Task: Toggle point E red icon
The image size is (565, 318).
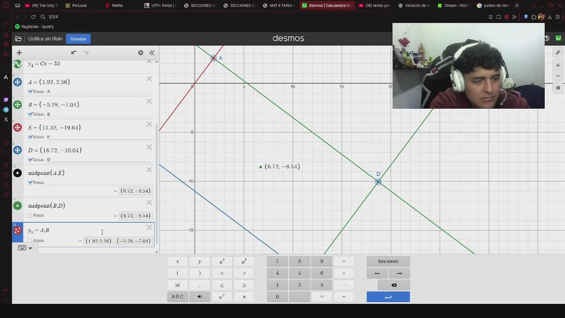Action: pos(18,128)
